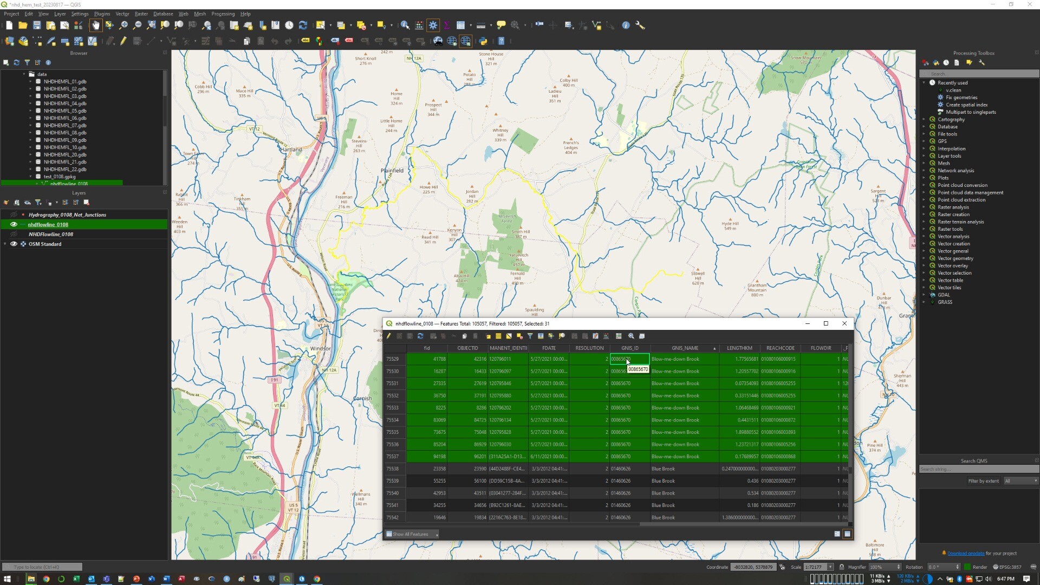This screenshot has height=585, width=1040.
Task: Click the locator search input field
Action: pos(42,567)
